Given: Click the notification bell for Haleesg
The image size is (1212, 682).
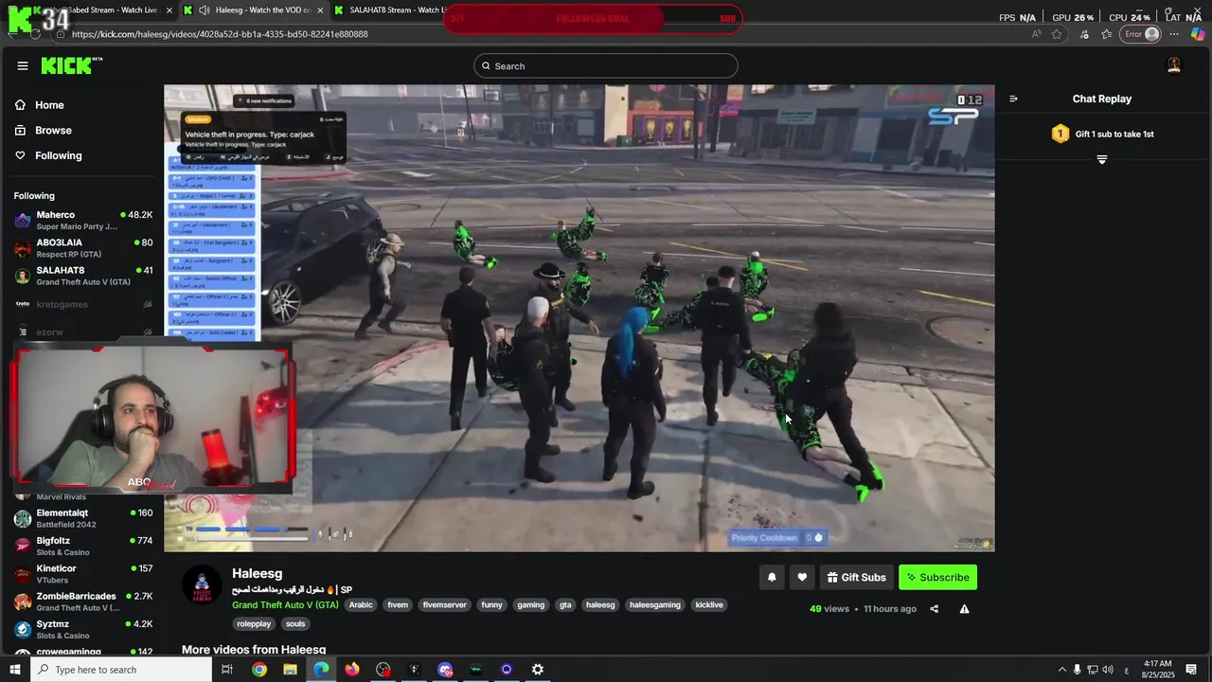Looking at the screenshot, I should coord(772,577).
